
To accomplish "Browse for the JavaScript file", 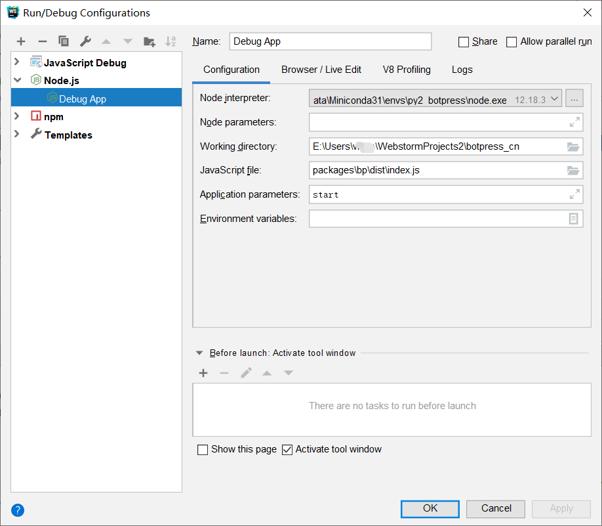I will coord(573,170).
